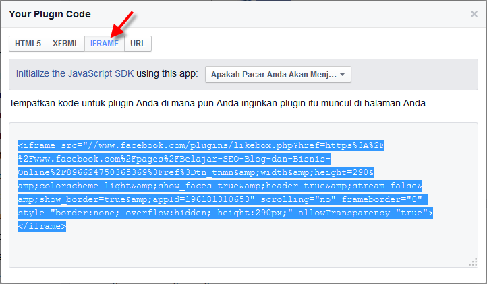Expand the Apakah Pacar Anda app dropdown
Image resolution: width=487 pixels, height=284 pixels.
[278, 75]
